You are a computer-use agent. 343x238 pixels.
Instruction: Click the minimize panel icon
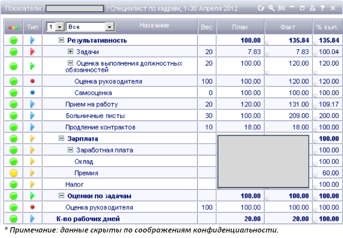(292, 7)
